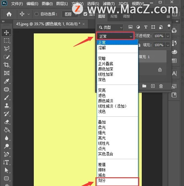The image size is (184, 186).
Task: Open the 图层(L) menu
Action: point(62,4)
